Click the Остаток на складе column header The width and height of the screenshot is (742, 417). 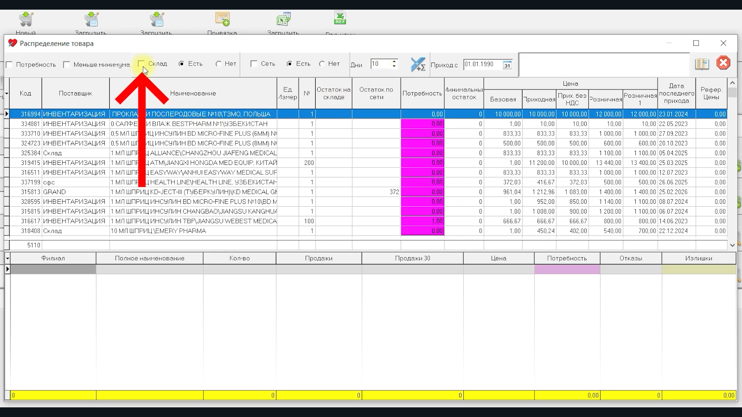334,93
